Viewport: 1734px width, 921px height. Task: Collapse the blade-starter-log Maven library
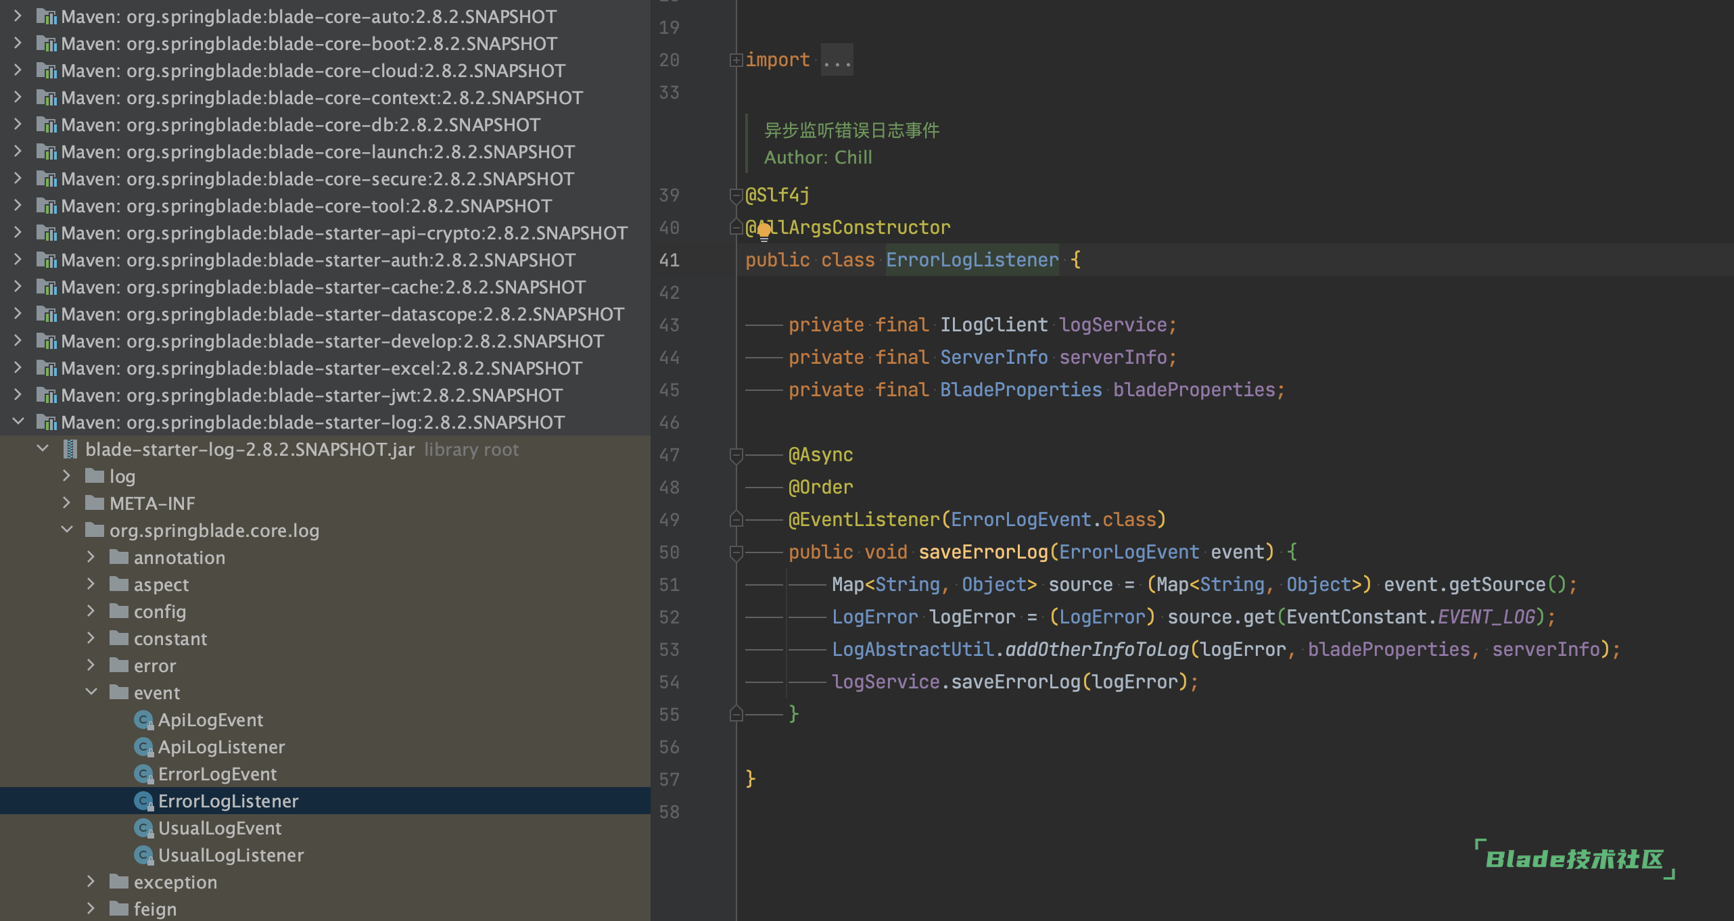[18, 421]
